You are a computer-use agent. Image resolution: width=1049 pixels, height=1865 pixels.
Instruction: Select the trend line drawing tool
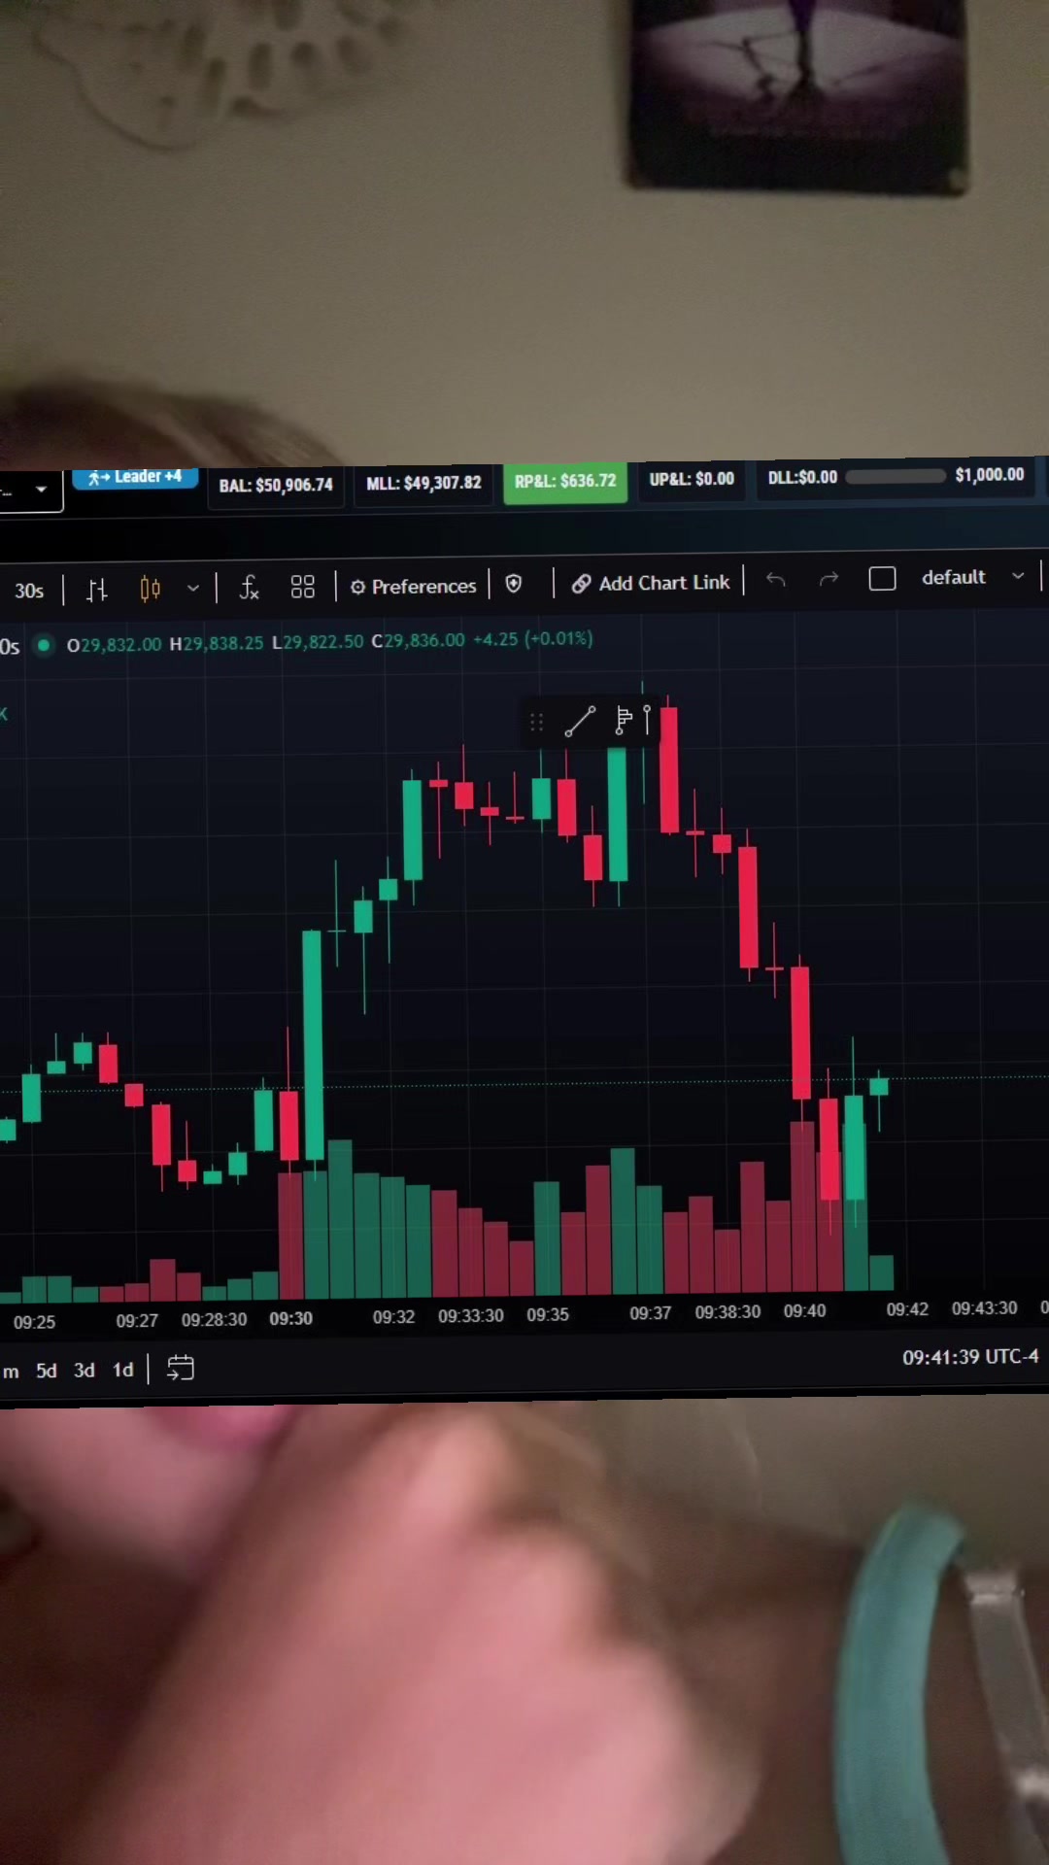point(580,722)
